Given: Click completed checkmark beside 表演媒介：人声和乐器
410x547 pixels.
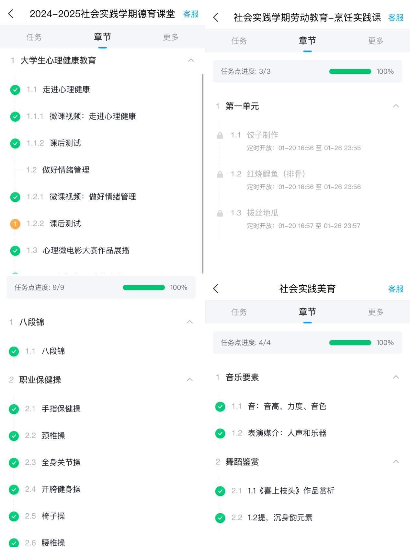Looking at the screenshot, I should [x=220, y=433].
